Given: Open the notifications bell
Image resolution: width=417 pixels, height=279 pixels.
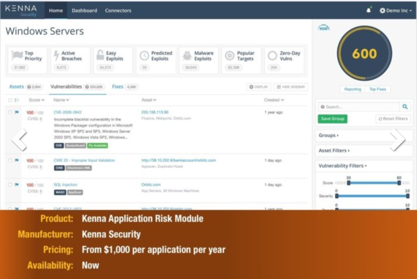Looking at the screenshot, I should click(x=368, y=10).
